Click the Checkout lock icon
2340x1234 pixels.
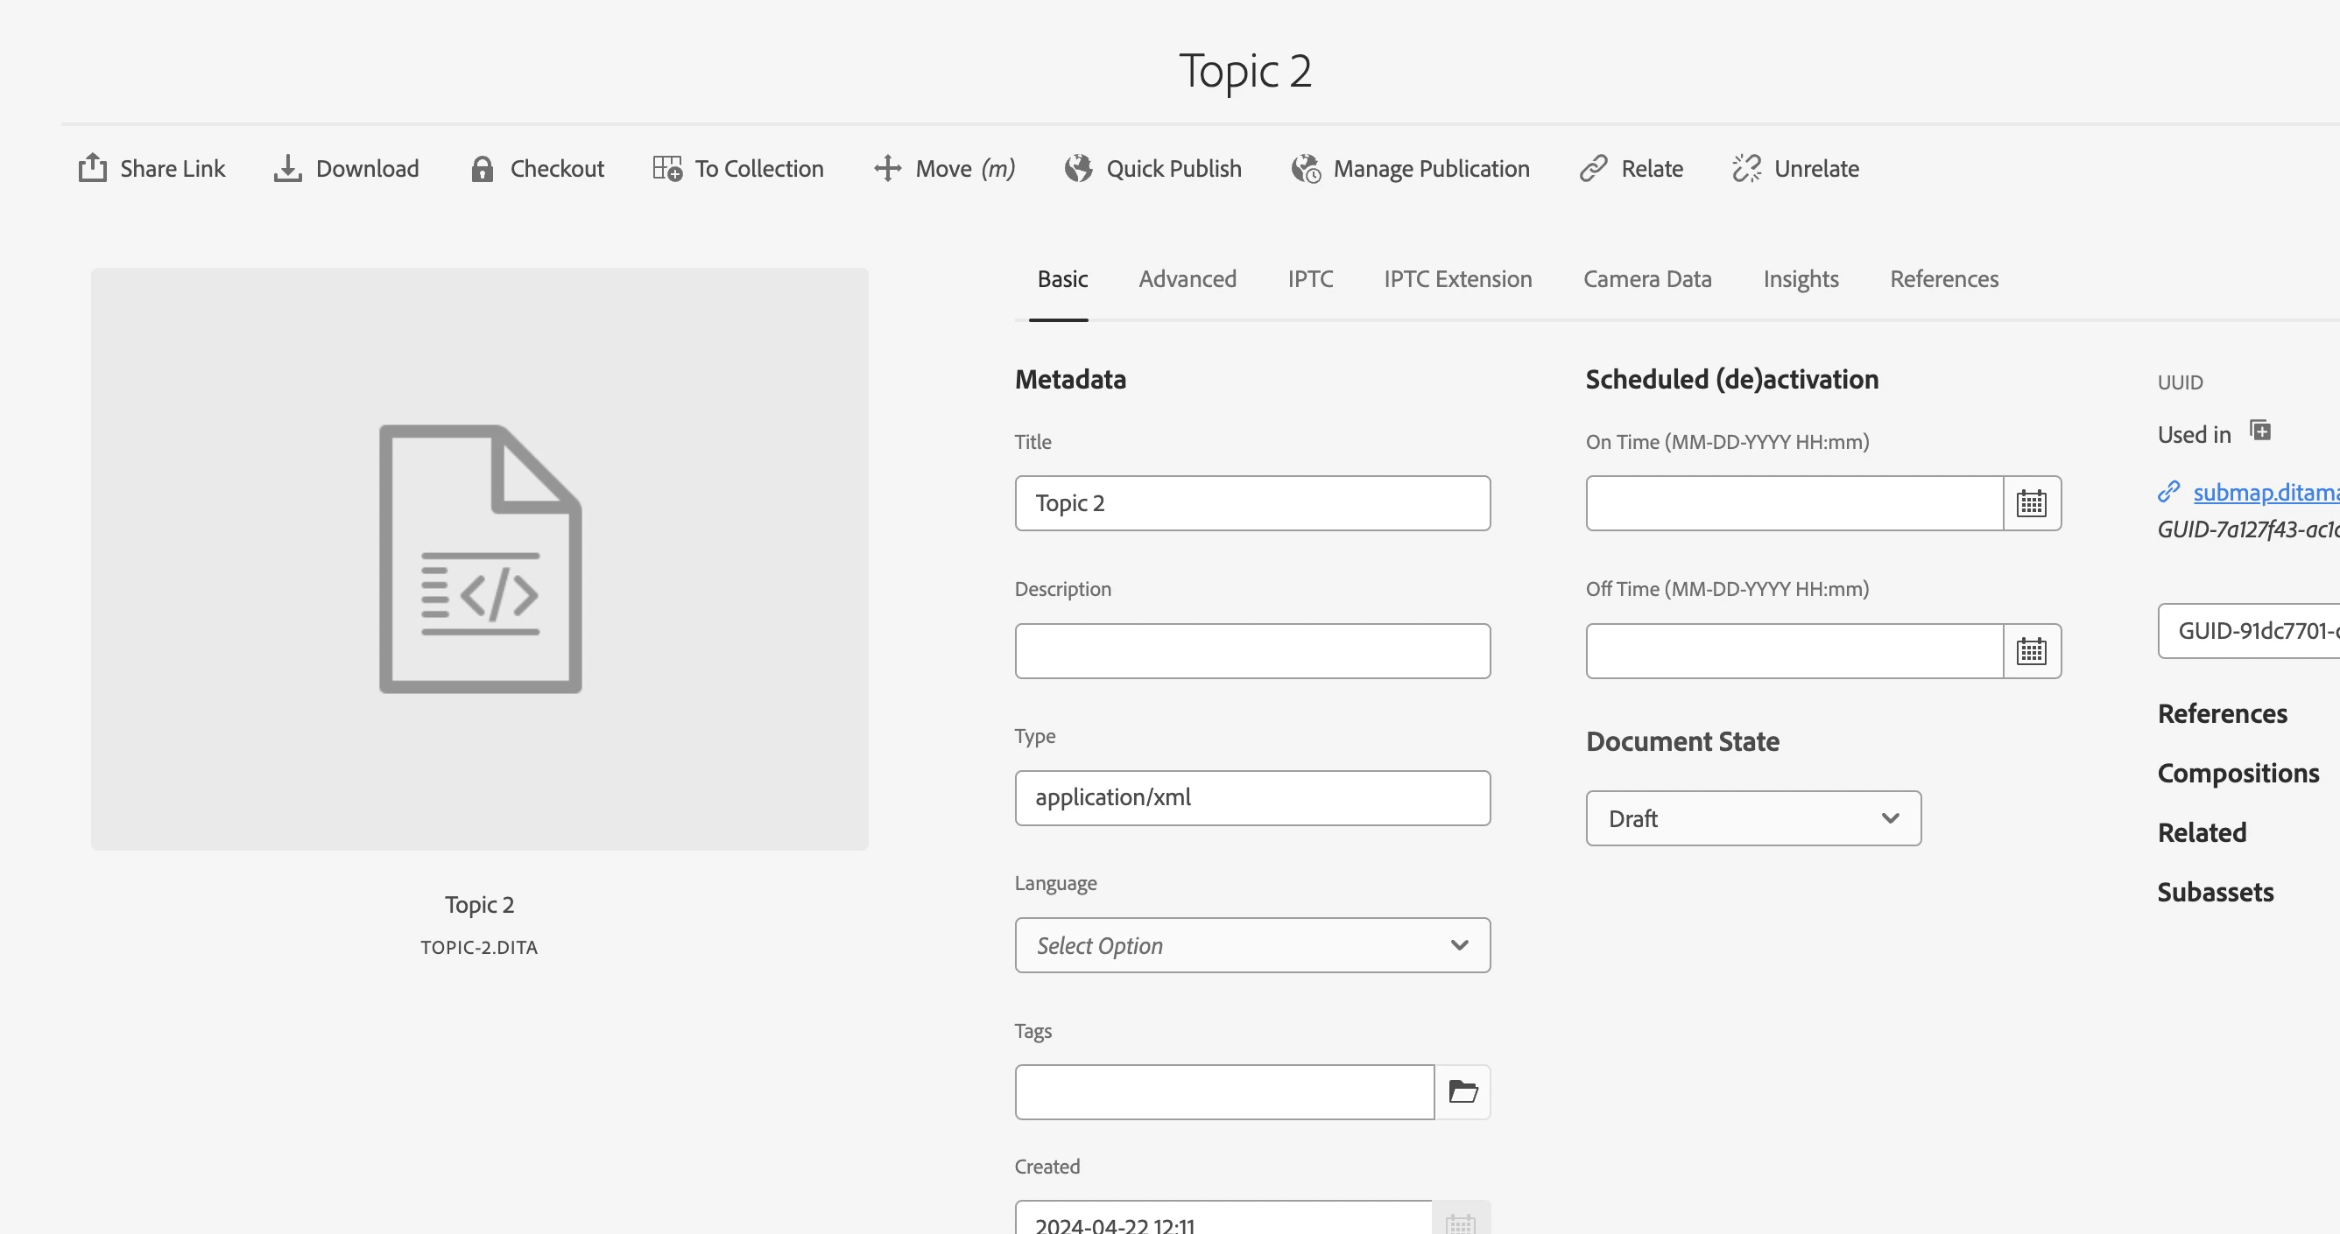pyautogui.click(x=482, y=169)
